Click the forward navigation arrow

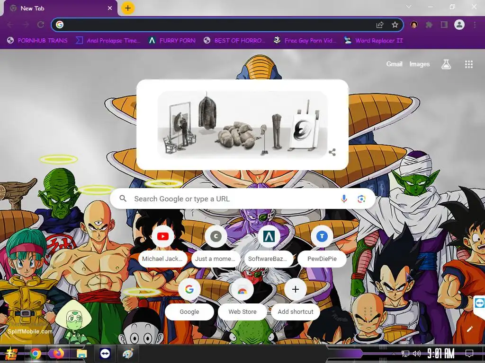(x=26, y=25)
